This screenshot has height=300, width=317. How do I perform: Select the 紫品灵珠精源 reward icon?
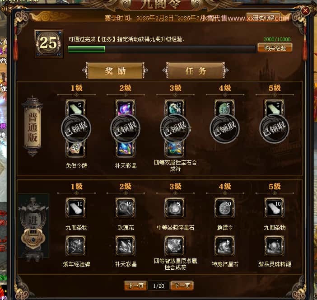[274, 246]
